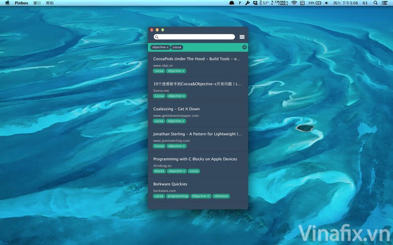Click the www.objc.io URL text
The width and height of the screenshot is (393, 245).
click(163, 66)
